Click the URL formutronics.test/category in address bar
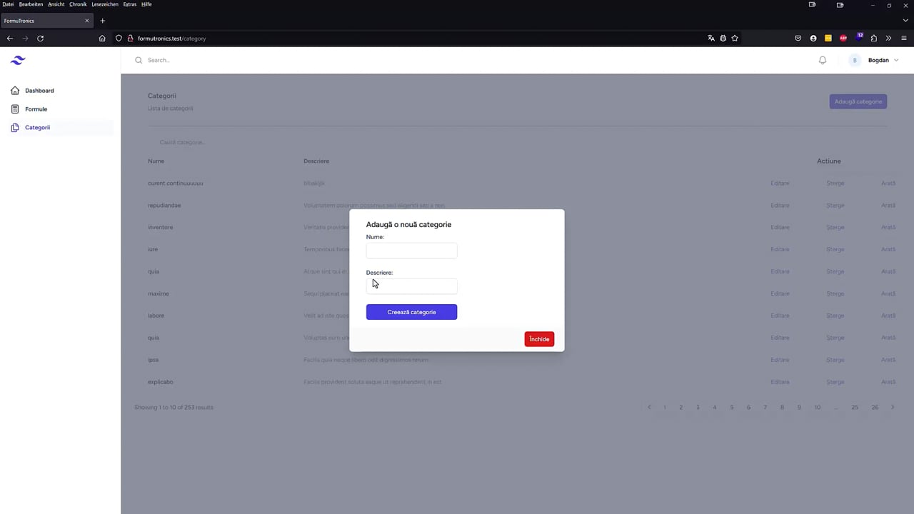The height and width of the screenshot is (514, 914). coord(171,38)
